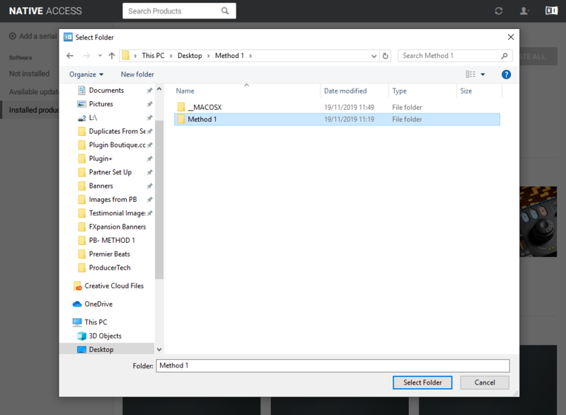The height and width of the screenshot is (415, 566).
Task: Click the New folder toolbar button
Action: tap(137, 74)
